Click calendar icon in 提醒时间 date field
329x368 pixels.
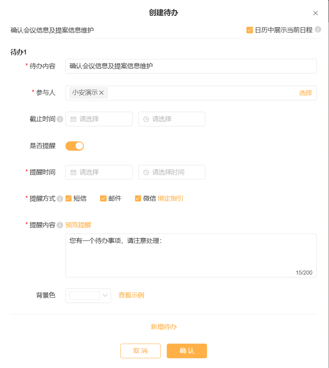(x=73, y=173)
